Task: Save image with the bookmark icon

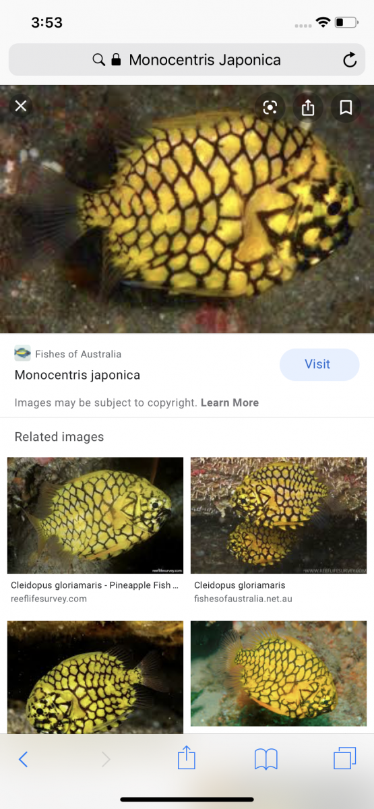Action: pyautogui.click(x=346, y=107)
